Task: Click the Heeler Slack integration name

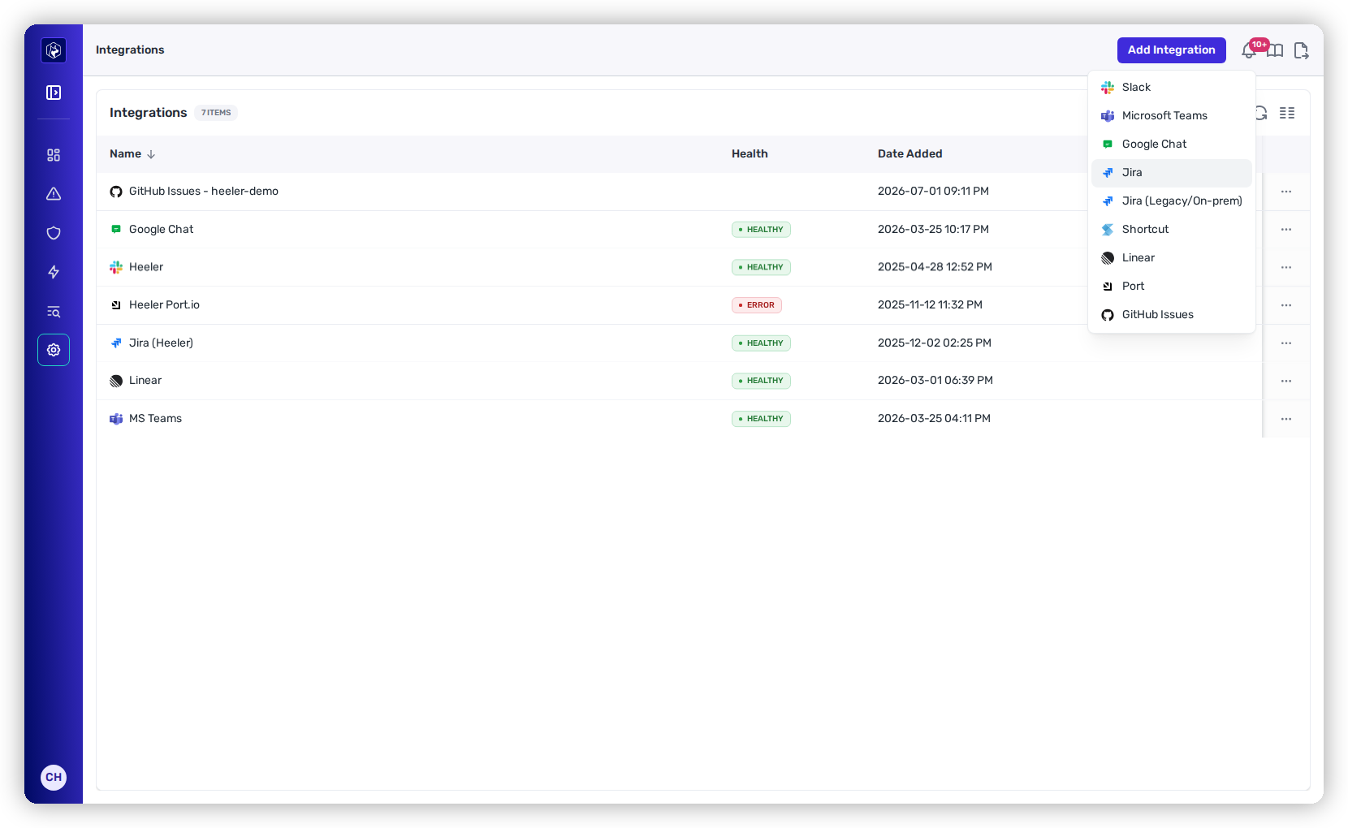Action: coord(146,267)
